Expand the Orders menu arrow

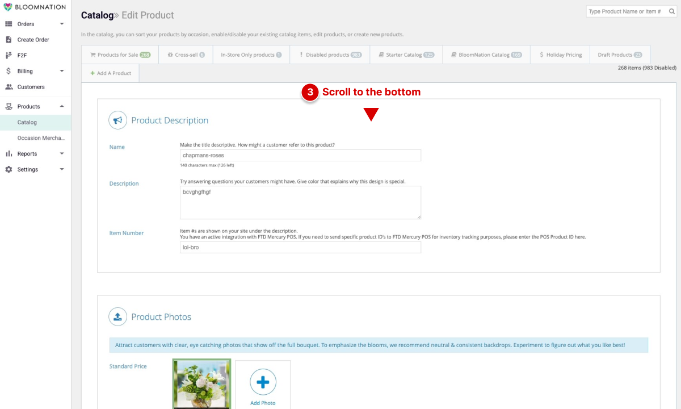point(62,24)
